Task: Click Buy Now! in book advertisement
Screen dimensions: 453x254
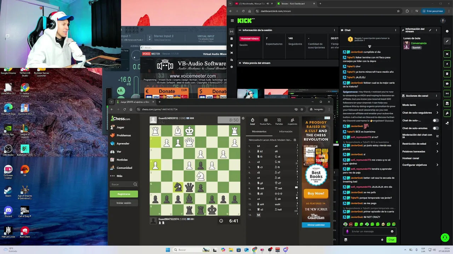Action: coord(316,193)
